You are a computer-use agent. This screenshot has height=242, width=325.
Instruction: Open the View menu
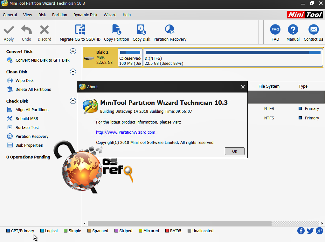coord(28,15)
